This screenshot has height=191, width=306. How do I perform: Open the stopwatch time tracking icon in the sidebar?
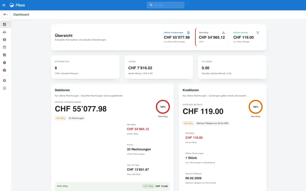tap(4, 63)
